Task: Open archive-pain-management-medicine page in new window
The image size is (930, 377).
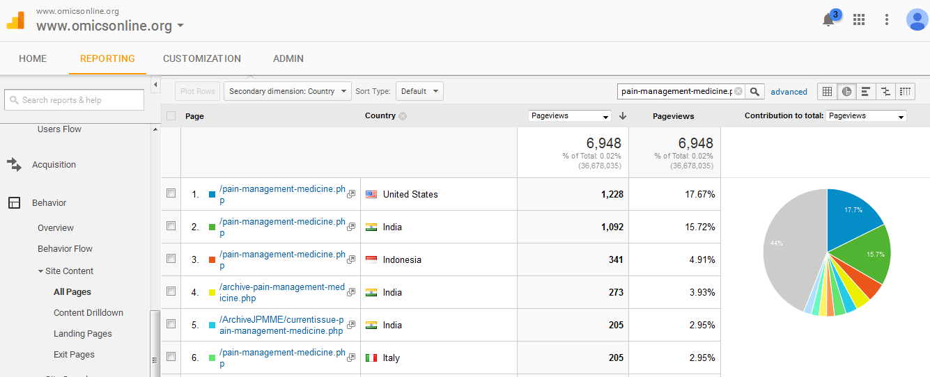Action: (x=351, y=292)
